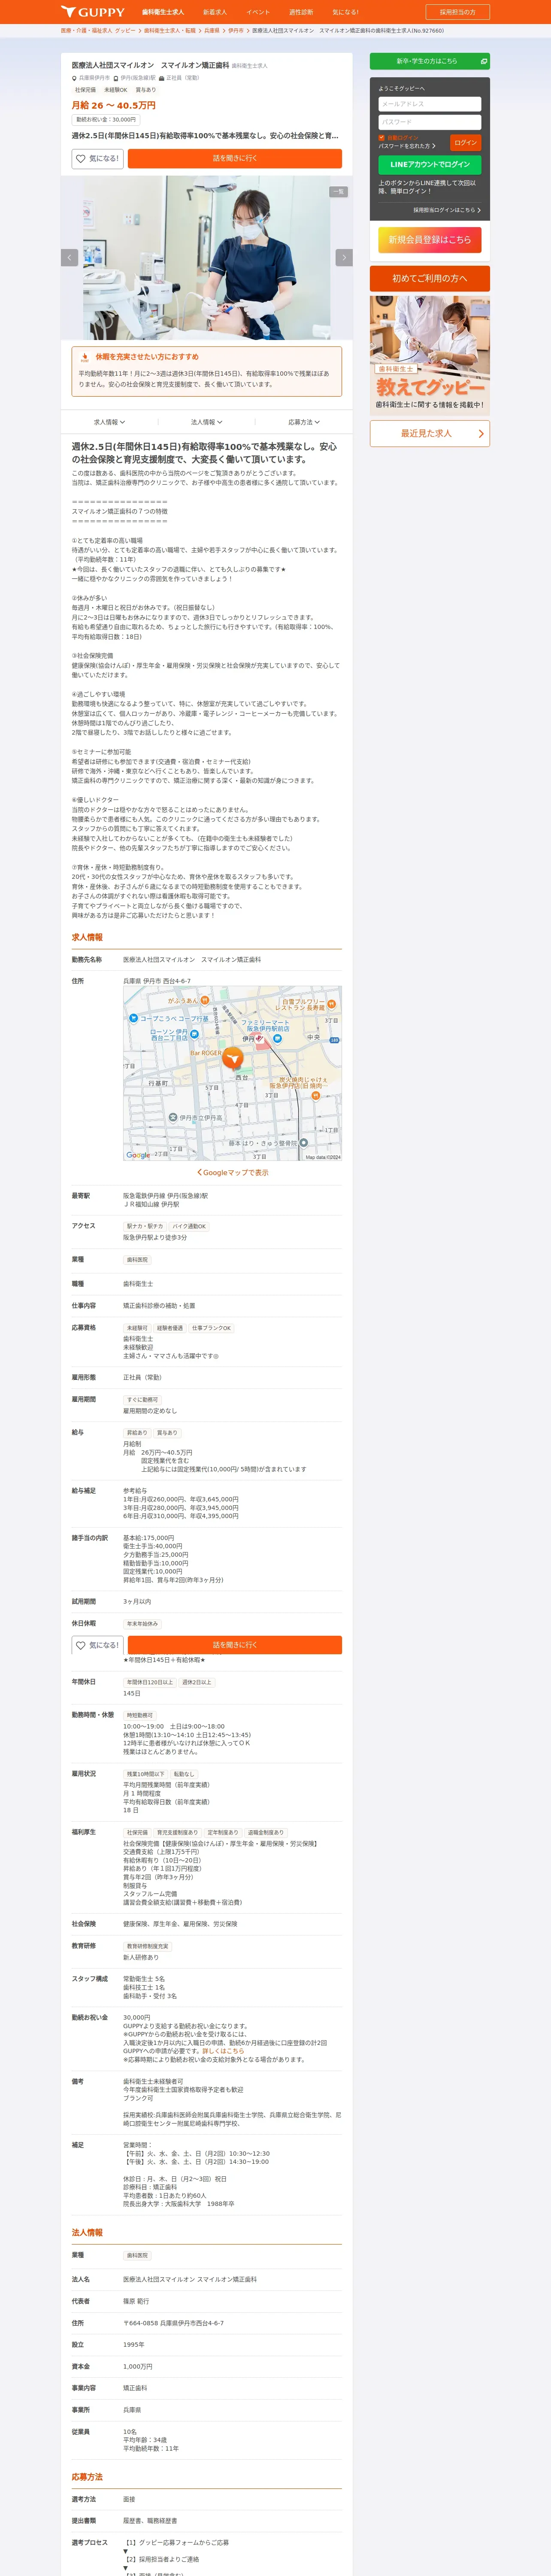The image size is (551, 2576).
Task: Open 適性診断 header tab
Action: (301, 12)
